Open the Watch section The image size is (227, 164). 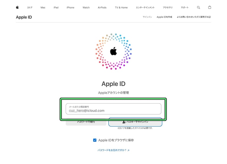pos(86,8)
